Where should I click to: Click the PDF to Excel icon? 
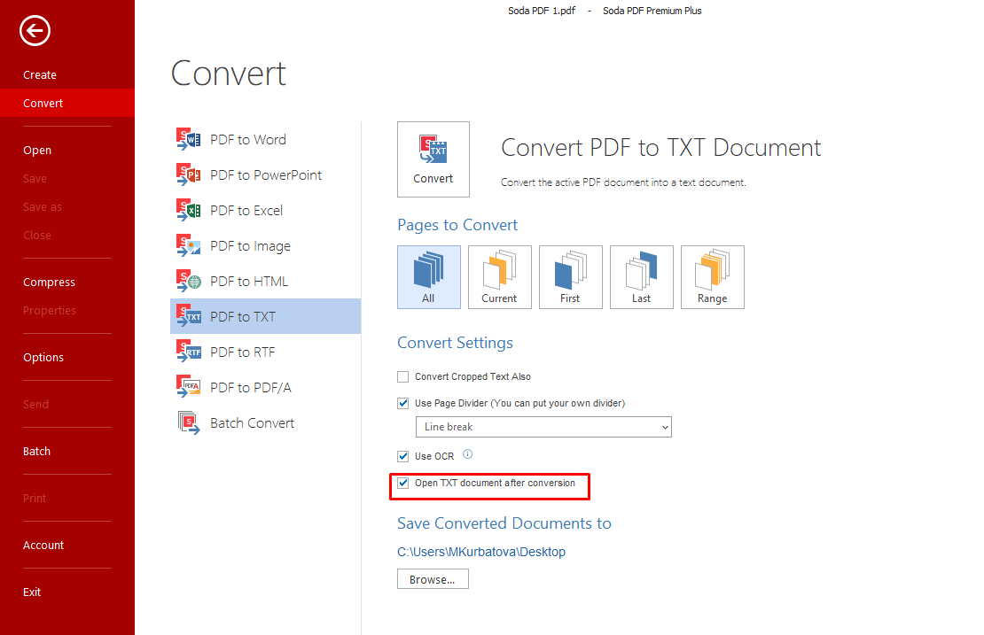188,210
